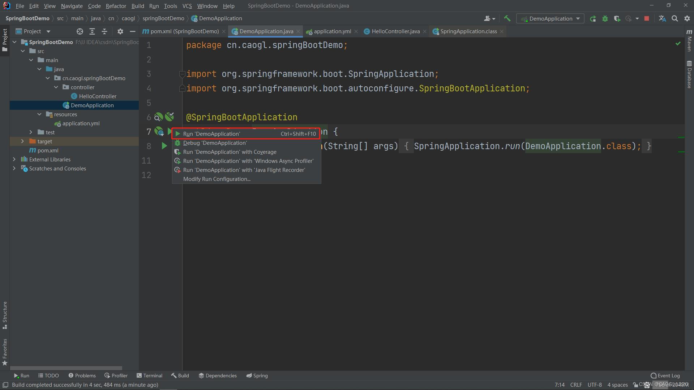This screenshot has width=694, height=390.
Task: Click the red Stop button
Action: [647, 18]
